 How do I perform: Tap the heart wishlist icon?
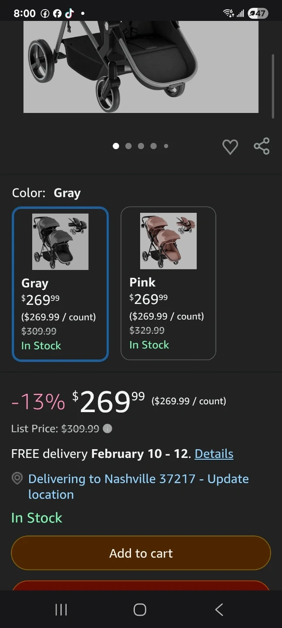[230, 147]
